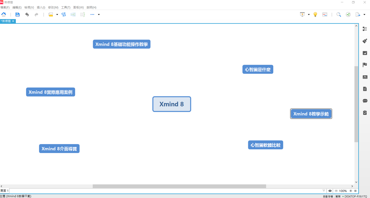
Task: Export the map with the page-arrow icon
Action: point(358,15)
